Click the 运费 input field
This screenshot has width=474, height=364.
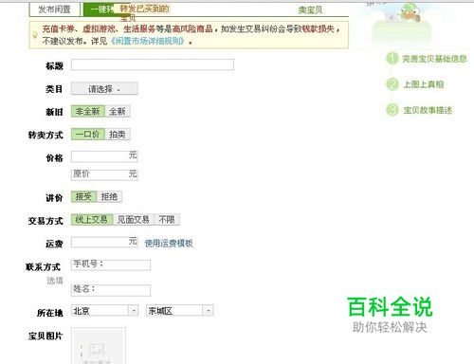click(x=104, y=243)
